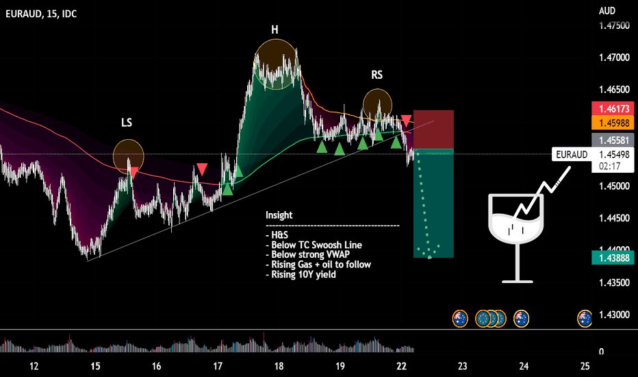Click date 12 on the time axis
Screen dimensions: 638x377
[34, 366]
